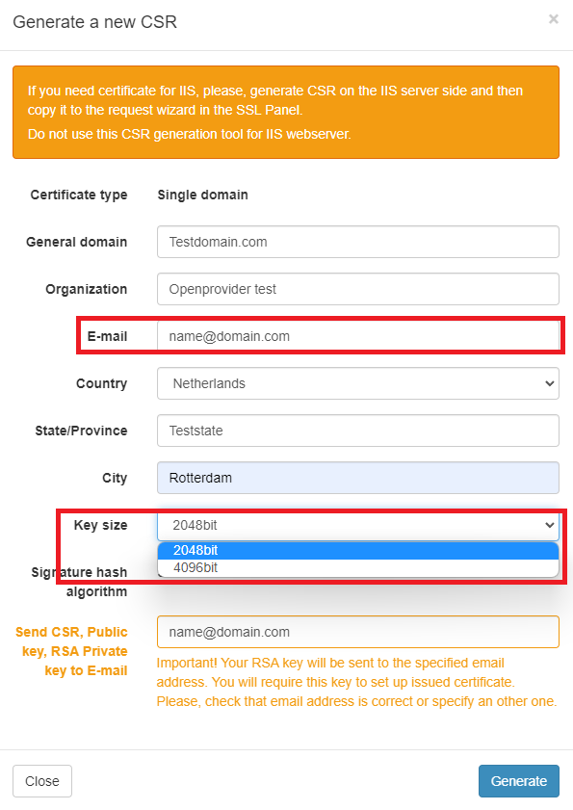
Task: Click the Certificate type value Single domain
Action: (202, 195)
